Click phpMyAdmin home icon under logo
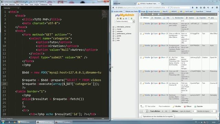The width and height of the screenshot is (220, 124). [x=118, y=18]
